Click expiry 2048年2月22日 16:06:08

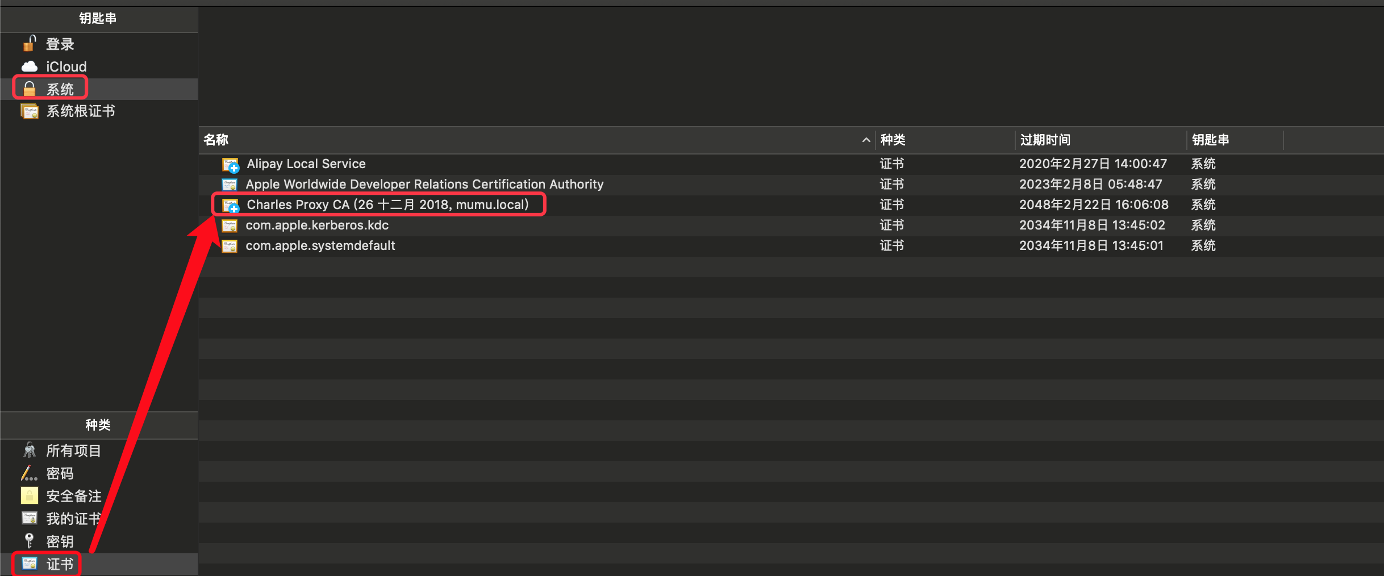click(1094, 205)
